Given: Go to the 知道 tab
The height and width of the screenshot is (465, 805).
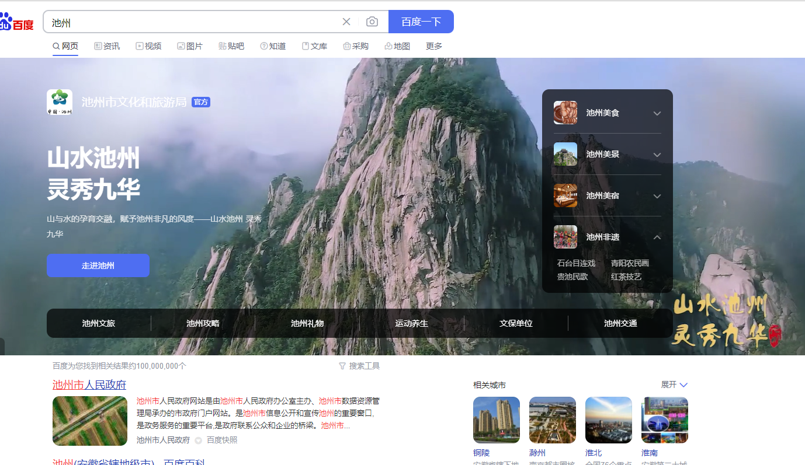Looking at the screenshot, I should click(273, 46).
